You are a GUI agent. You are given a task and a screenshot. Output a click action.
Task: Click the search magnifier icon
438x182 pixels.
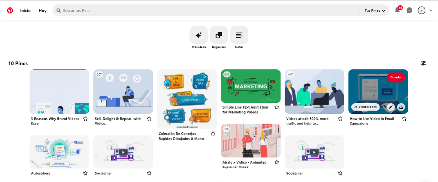point(58,11)
